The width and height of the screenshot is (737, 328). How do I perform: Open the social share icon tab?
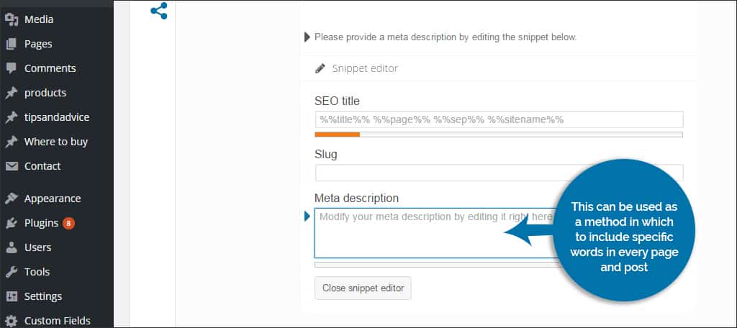[x=159, y=11]
